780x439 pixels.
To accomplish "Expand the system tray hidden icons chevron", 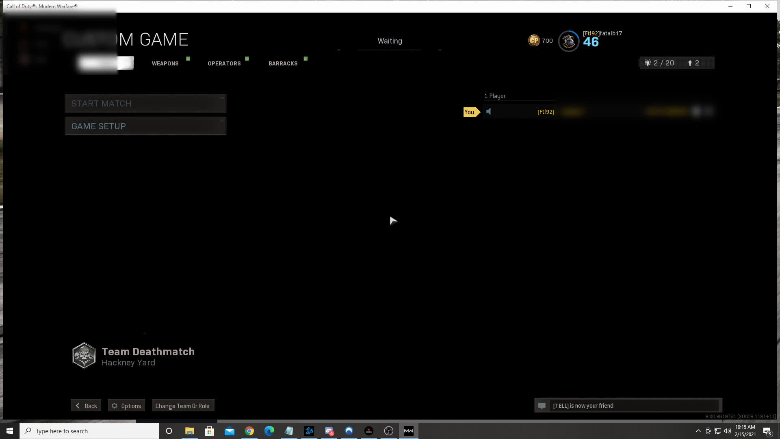I will click(698, 431).
